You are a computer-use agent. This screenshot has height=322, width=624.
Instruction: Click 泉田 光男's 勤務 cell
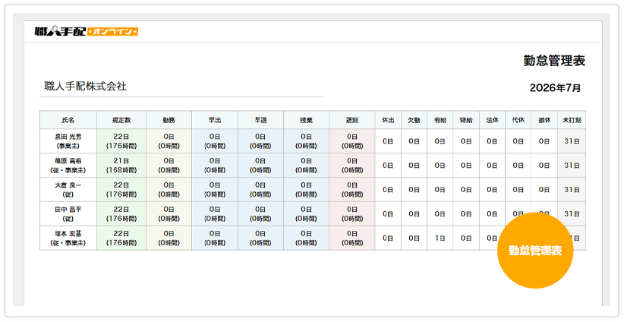tap(169, 141)
